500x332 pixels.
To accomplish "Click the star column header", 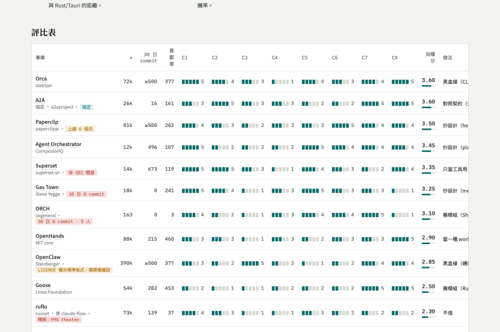I will coord(131,58).
